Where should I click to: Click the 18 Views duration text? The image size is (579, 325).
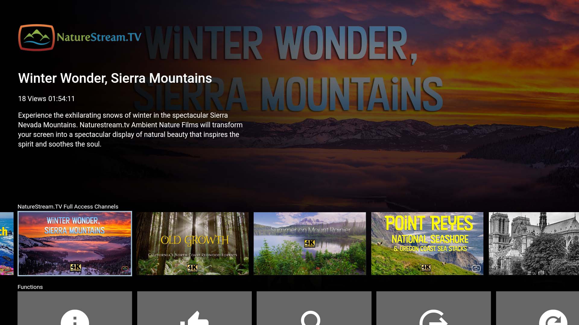pos(46,99)
